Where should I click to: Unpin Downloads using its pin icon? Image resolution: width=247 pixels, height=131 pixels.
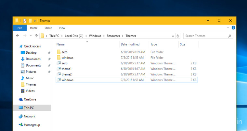click(x=49, y=59)
